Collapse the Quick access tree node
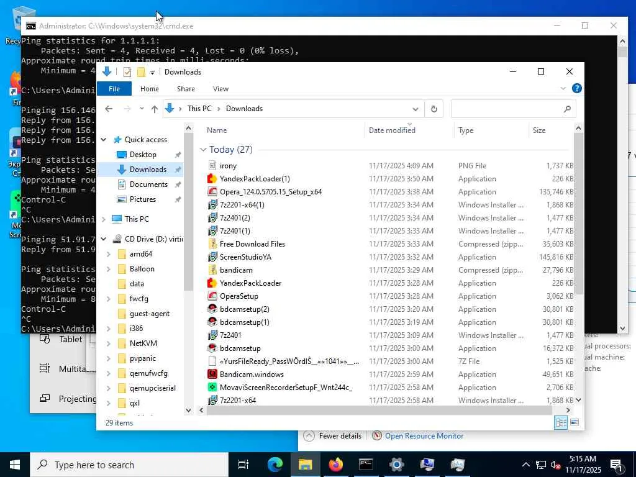Image resolution: width=636 pixels, height=477 pixels. point(104,140)
